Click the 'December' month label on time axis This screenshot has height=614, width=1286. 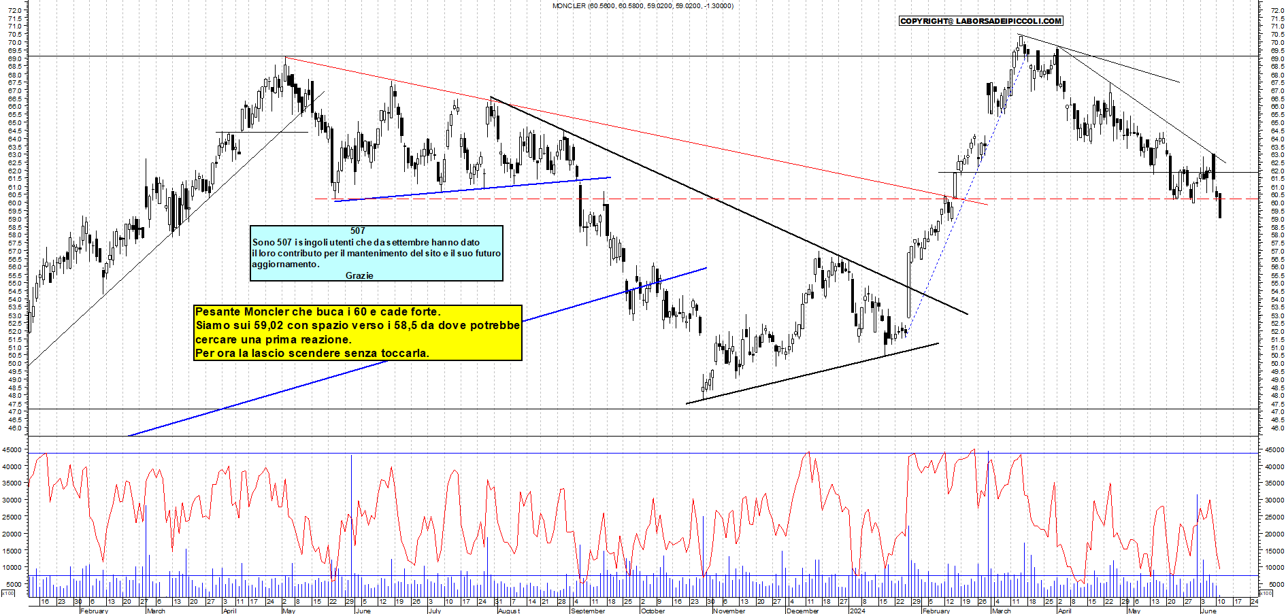(802, 611)
